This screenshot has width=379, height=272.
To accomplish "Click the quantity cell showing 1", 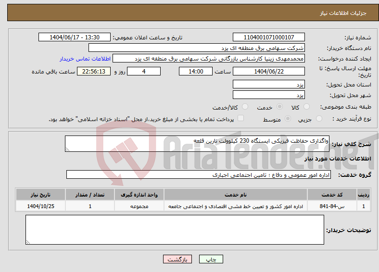I will click(89, 206).
